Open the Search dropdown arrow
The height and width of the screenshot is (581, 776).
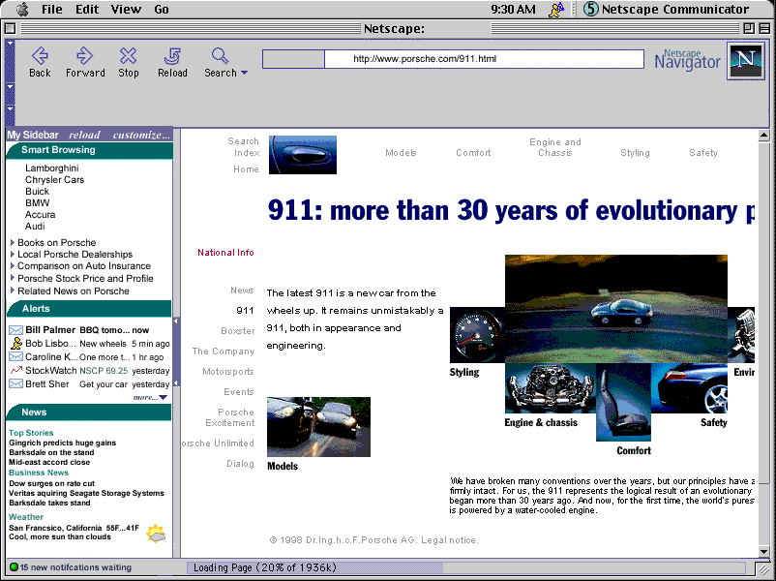pos(244,73)
